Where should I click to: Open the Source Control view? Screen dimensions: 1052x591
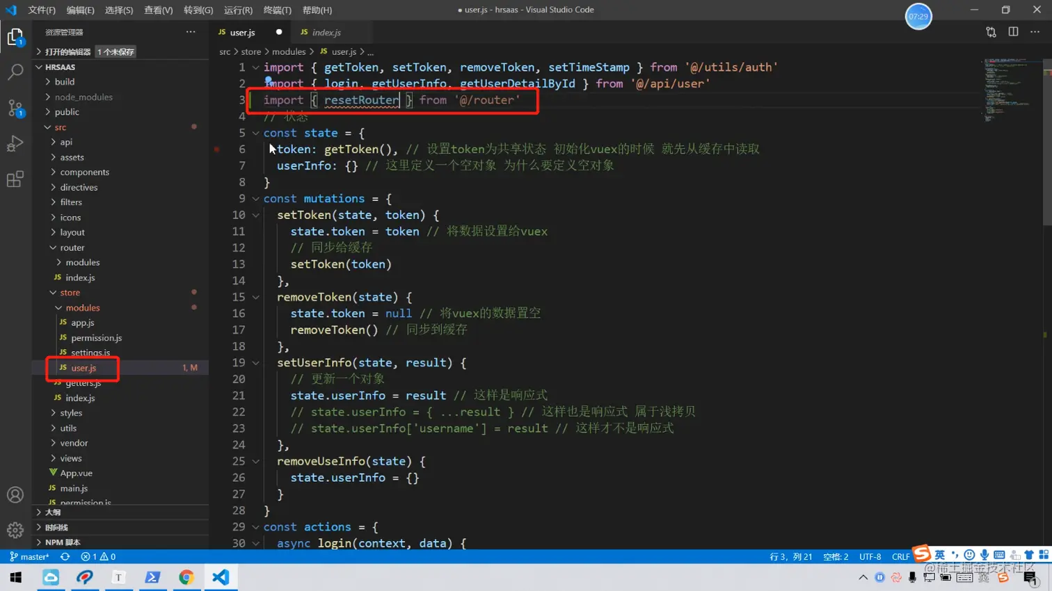pyautogui.click(x=15, y=108)
